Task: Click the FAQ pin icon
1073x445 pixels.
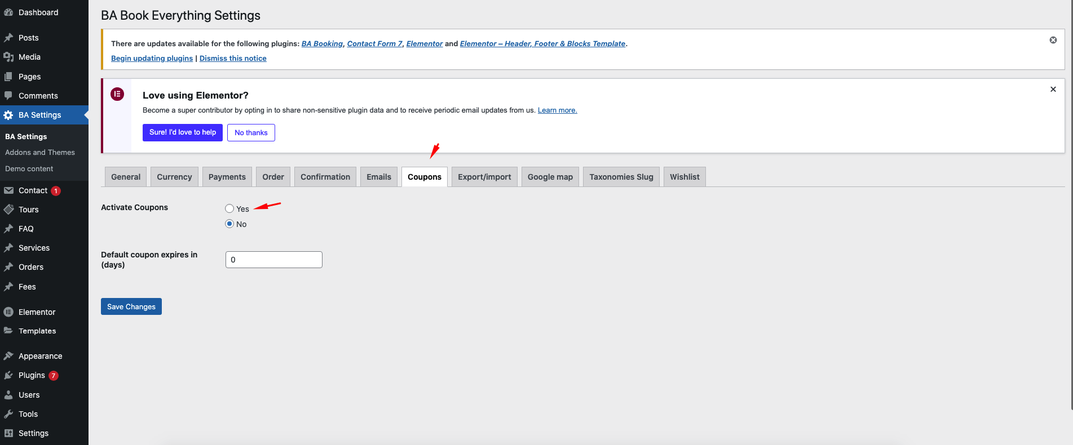Action: click(8, 229)
